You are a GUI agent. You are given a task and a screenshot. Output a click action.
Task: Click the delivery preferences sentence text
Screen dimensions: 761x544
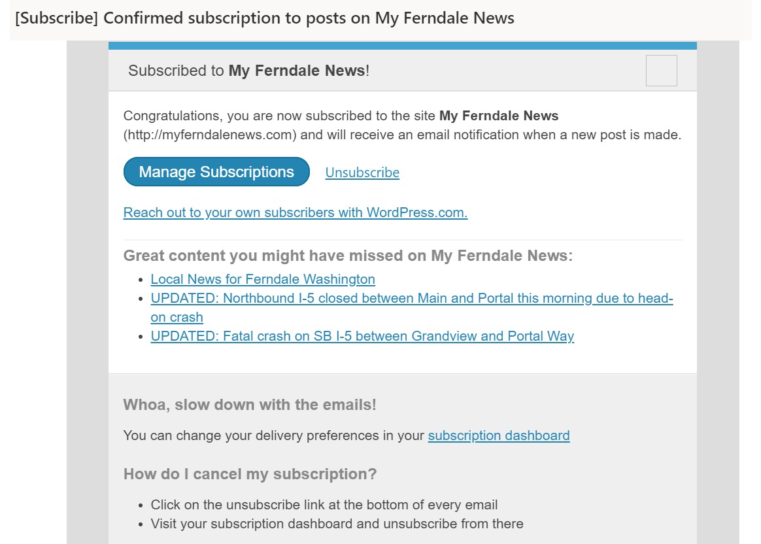(x=275, y=435)
